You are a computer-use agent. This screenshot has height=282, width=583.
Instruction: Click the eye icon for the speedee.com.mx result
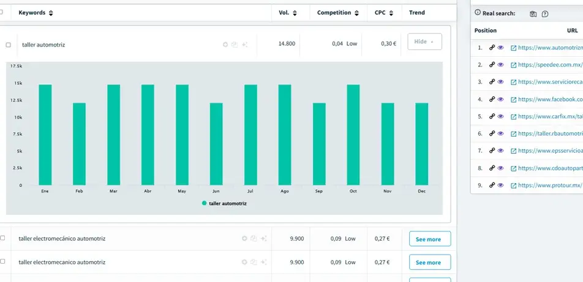point(500,65)
